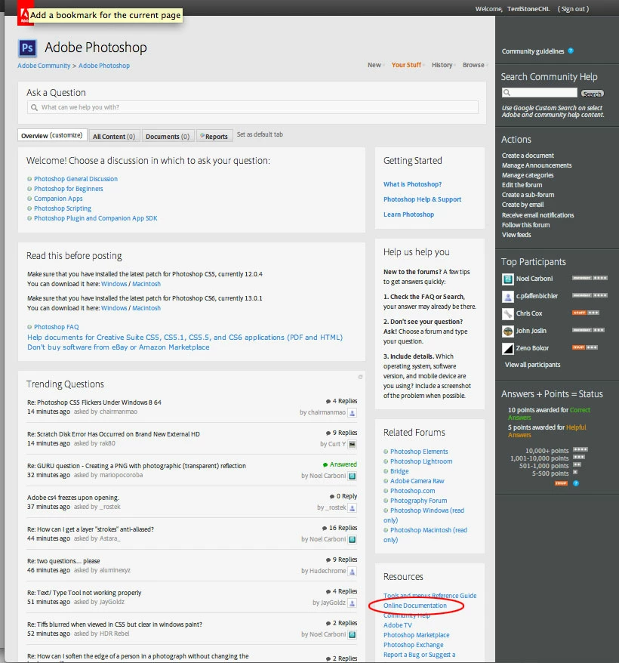The image size is (619, 663).
Task: Open Learn Photoshop link
Action: click(x=408, y=214)
